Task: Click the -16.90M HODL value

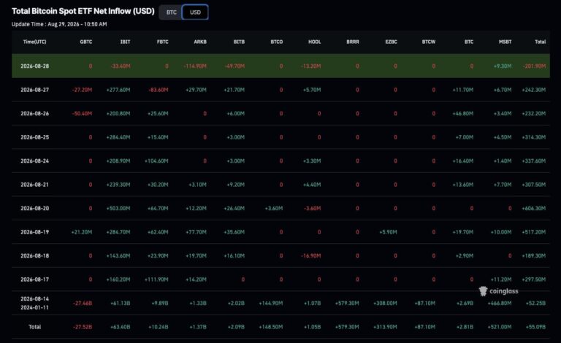Action: 311,256
